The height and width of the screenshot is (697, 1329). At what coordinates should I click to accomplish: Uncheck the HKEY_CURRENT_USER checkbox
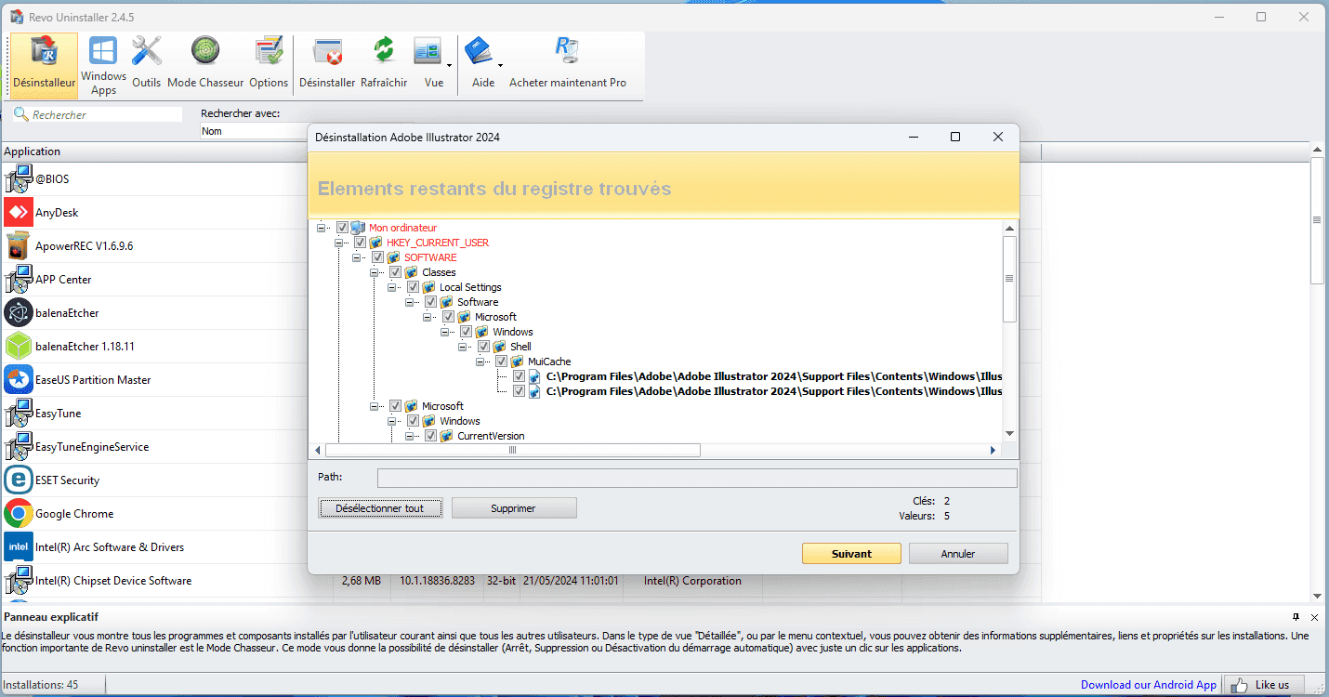pos(360,243)
